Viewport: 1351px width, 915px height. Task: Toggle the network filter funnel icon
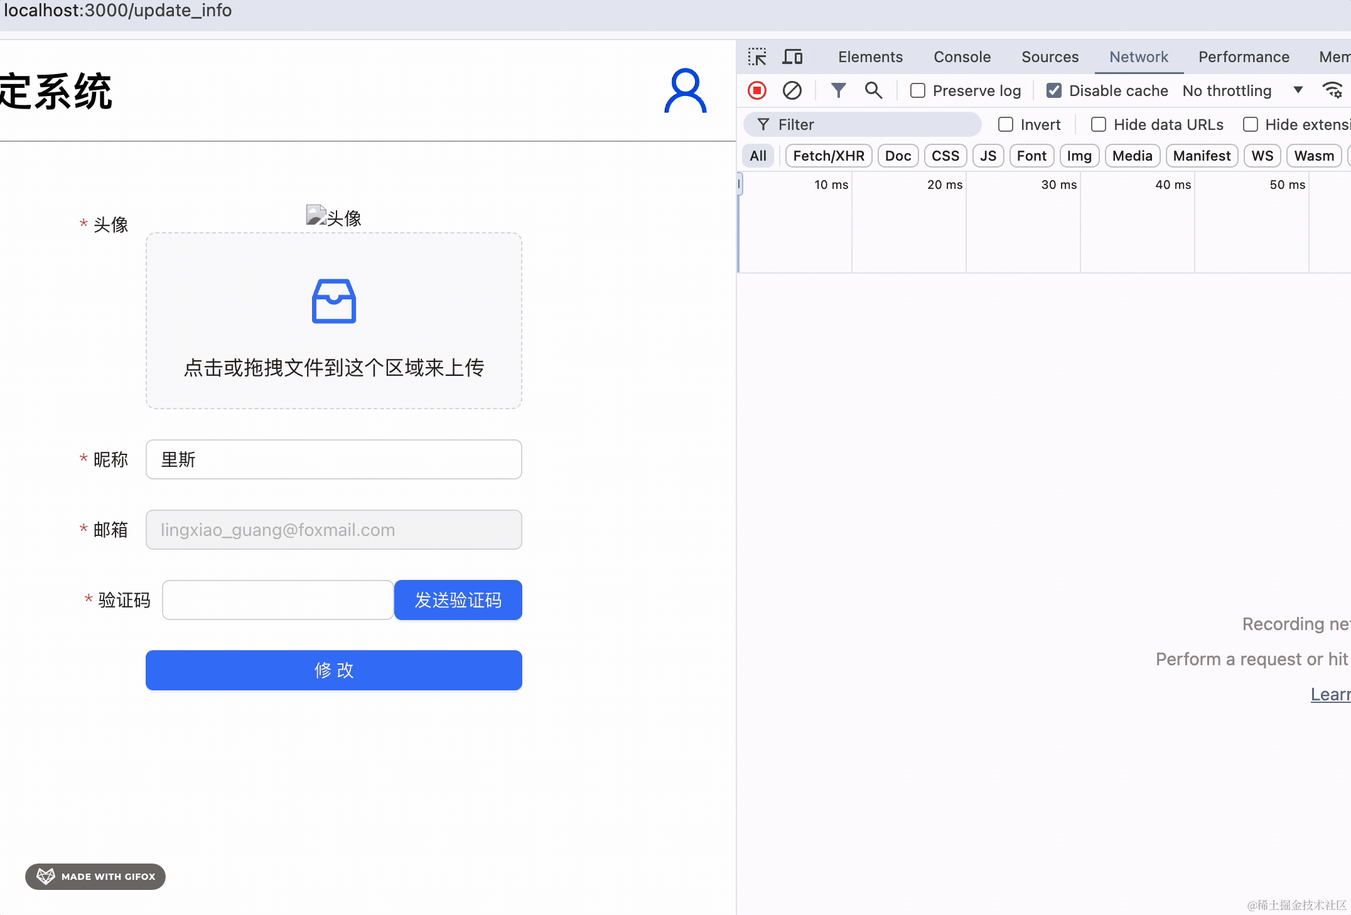[x=838, y=91]
